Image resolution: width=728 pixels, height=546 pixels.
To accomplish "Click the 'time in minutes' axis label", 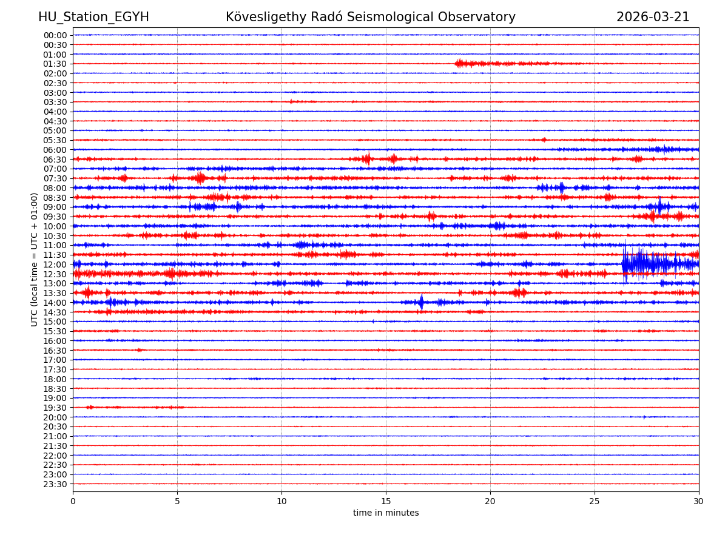I will click(386, 513).
